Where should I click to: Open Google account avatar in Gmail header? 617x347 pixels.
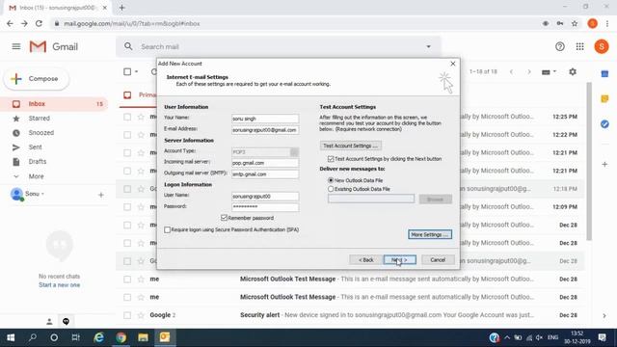click(x=601, y=46)
